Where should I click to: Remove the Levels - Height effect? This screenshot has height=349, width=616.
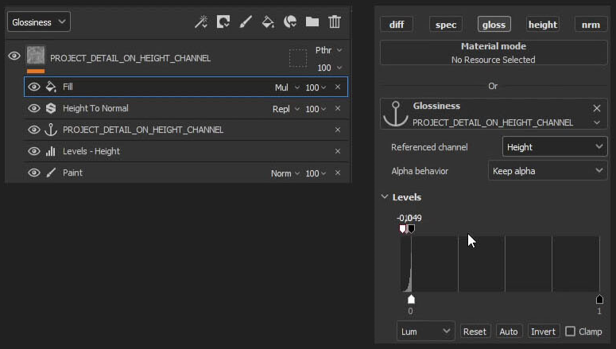(338, 151)
